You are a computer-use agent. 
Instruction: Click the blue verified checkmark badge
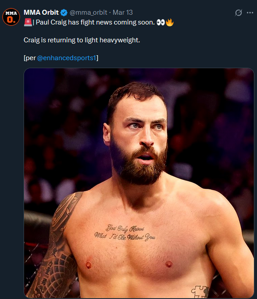tap(64, 12)
